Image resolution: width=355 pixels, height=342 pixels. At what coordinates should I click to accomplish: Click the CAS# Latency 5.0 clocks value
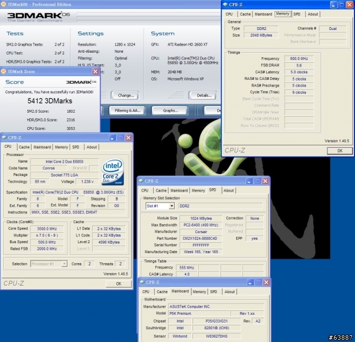point(299,72)
